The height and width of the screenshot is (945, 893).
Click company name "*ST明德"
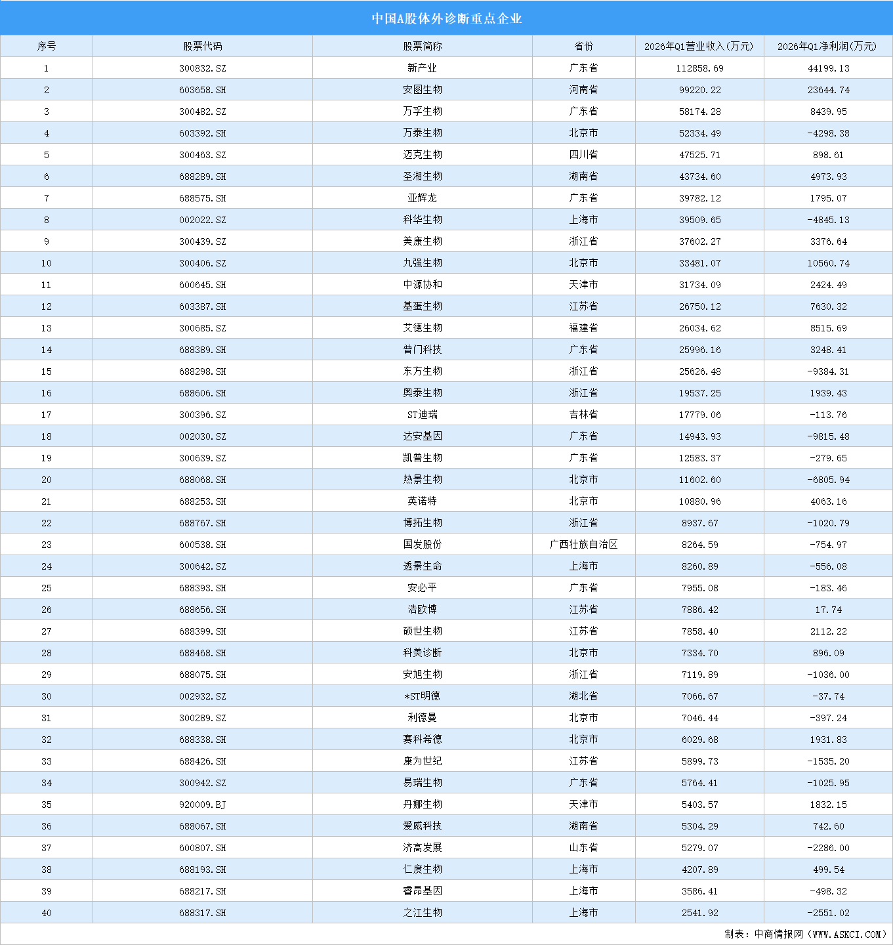pyautogui.click(x=423, y=696)
